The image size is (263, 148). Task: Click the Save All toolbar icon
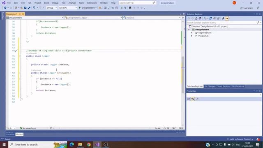click(x=29, y=8)
